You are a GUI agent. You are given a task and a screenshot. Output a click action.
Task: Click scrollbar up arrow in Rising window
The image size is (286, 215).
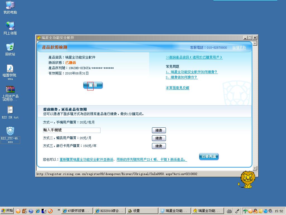tap(255, 43)
